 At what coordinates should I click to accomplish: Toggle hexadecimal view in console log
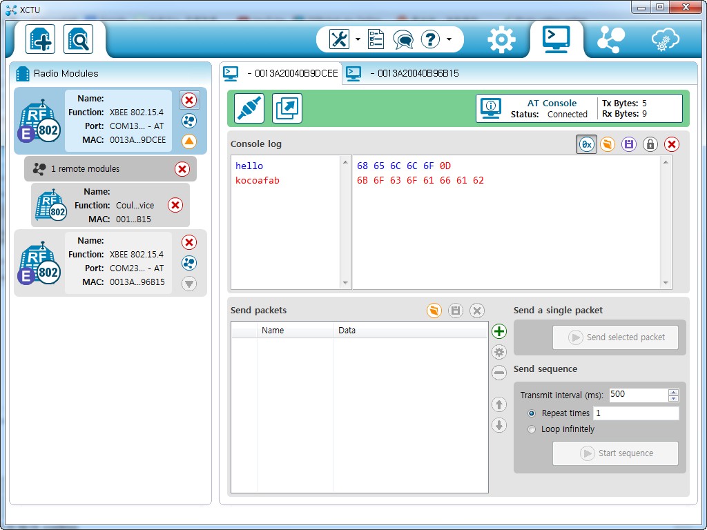click(586, 144)
